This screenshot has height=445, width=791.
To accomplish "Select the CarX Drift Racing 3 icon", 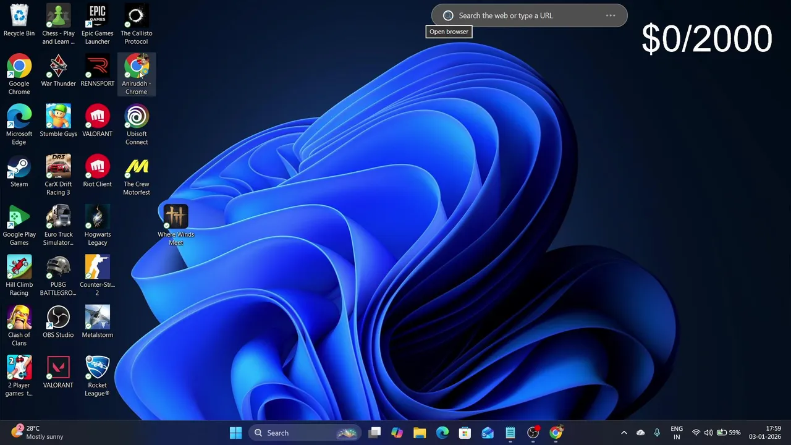I will (x=58, y=175).
